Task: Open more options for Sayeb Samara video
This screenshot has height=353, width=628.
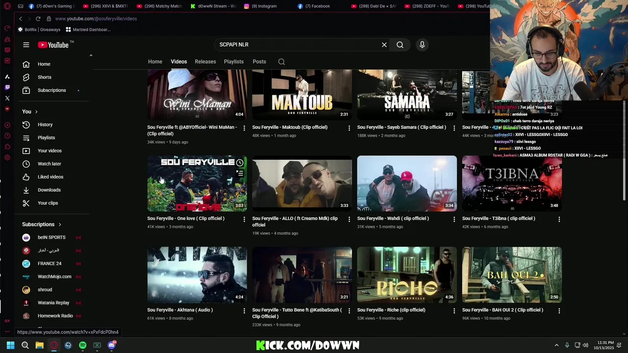Action: coord(454,128)
